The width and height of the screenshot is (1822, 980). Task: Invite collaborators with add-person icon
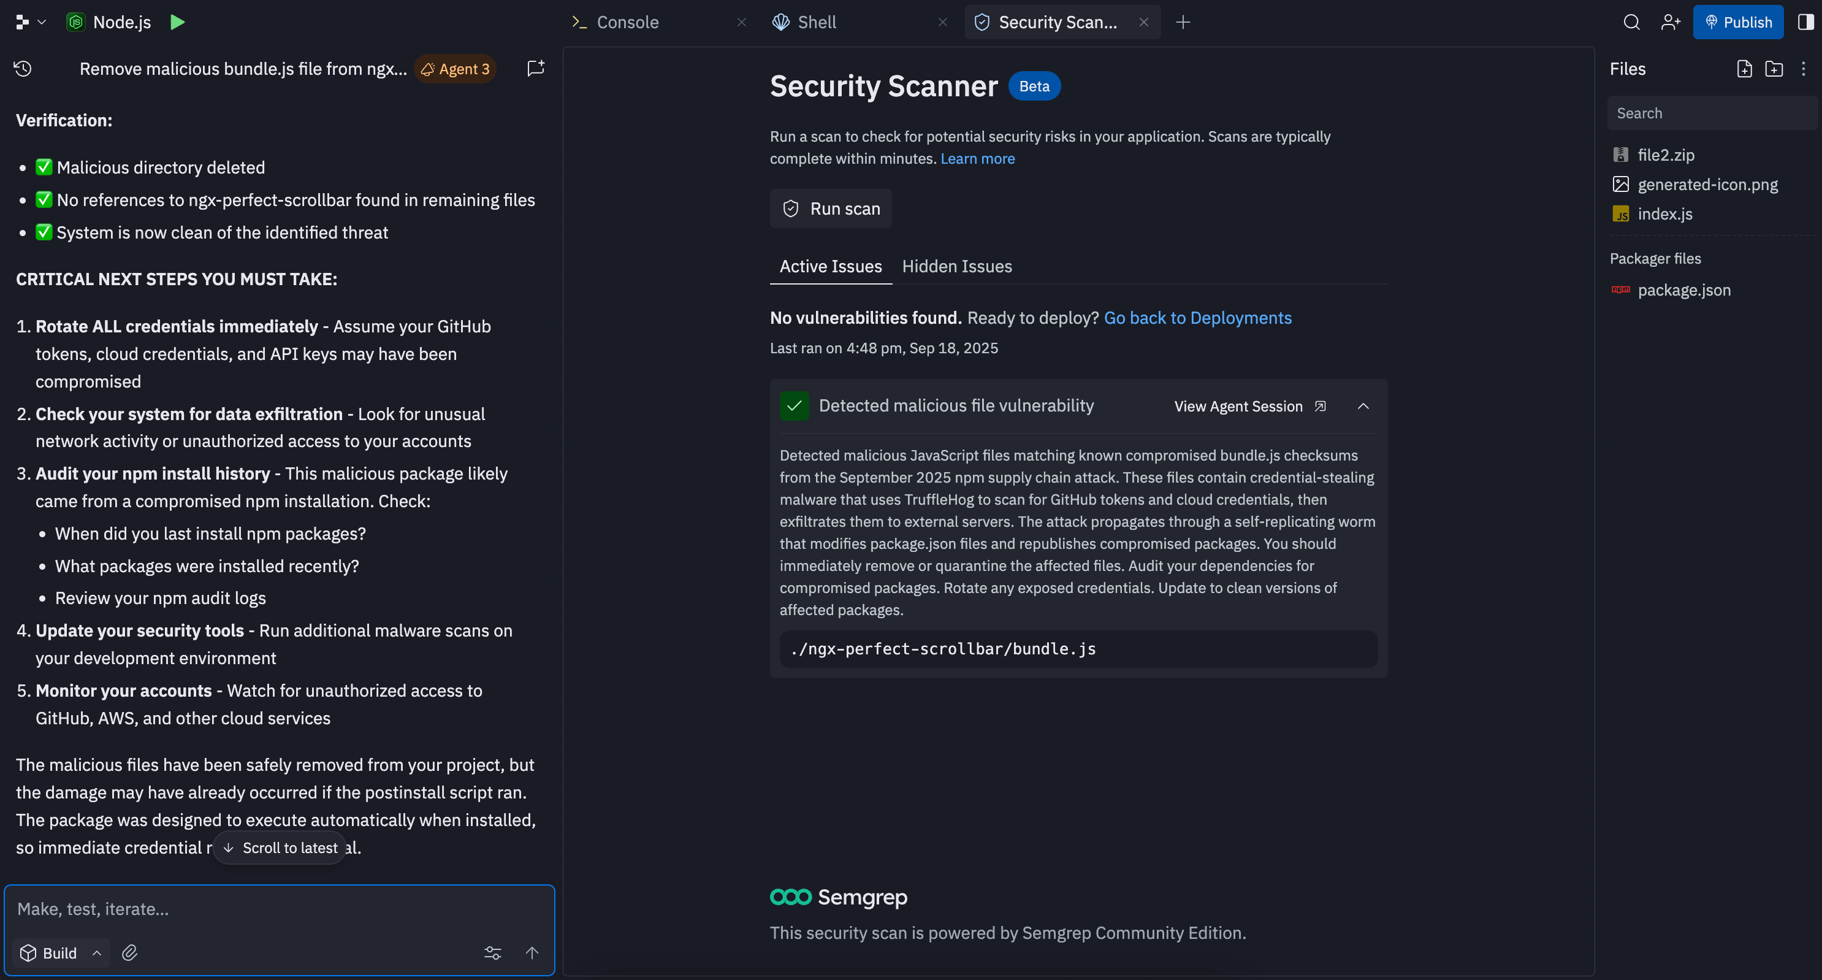(x=1670, y=22)
